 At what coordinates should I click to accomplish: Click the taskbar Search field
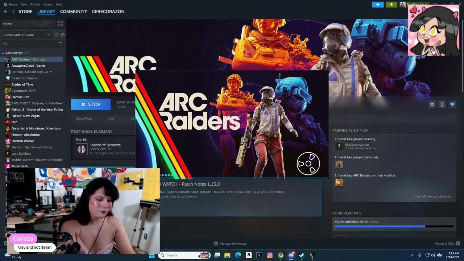[x=185, y=255]
